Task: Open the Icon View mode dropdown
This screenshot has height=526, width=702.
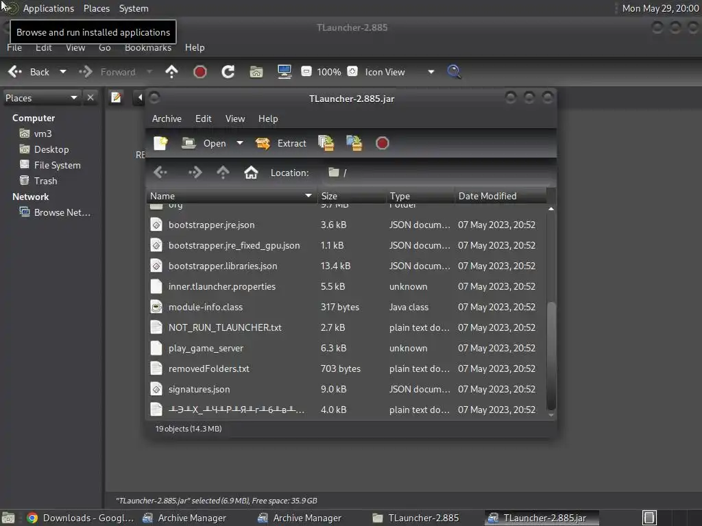Action: click(x=400, y=71)
